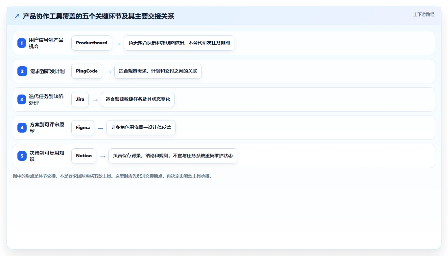Click the 上下游路径 label
The height and width of the screenshot is (256, 448).
(424, 14)
